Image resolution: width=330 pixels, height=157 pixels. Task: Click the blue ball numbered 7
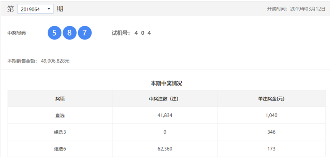(x=85, y=33)
